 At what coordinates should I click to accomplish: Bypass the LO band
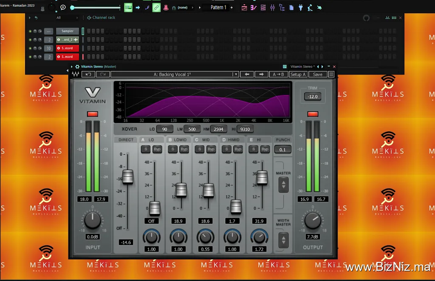tap(157, 149)
